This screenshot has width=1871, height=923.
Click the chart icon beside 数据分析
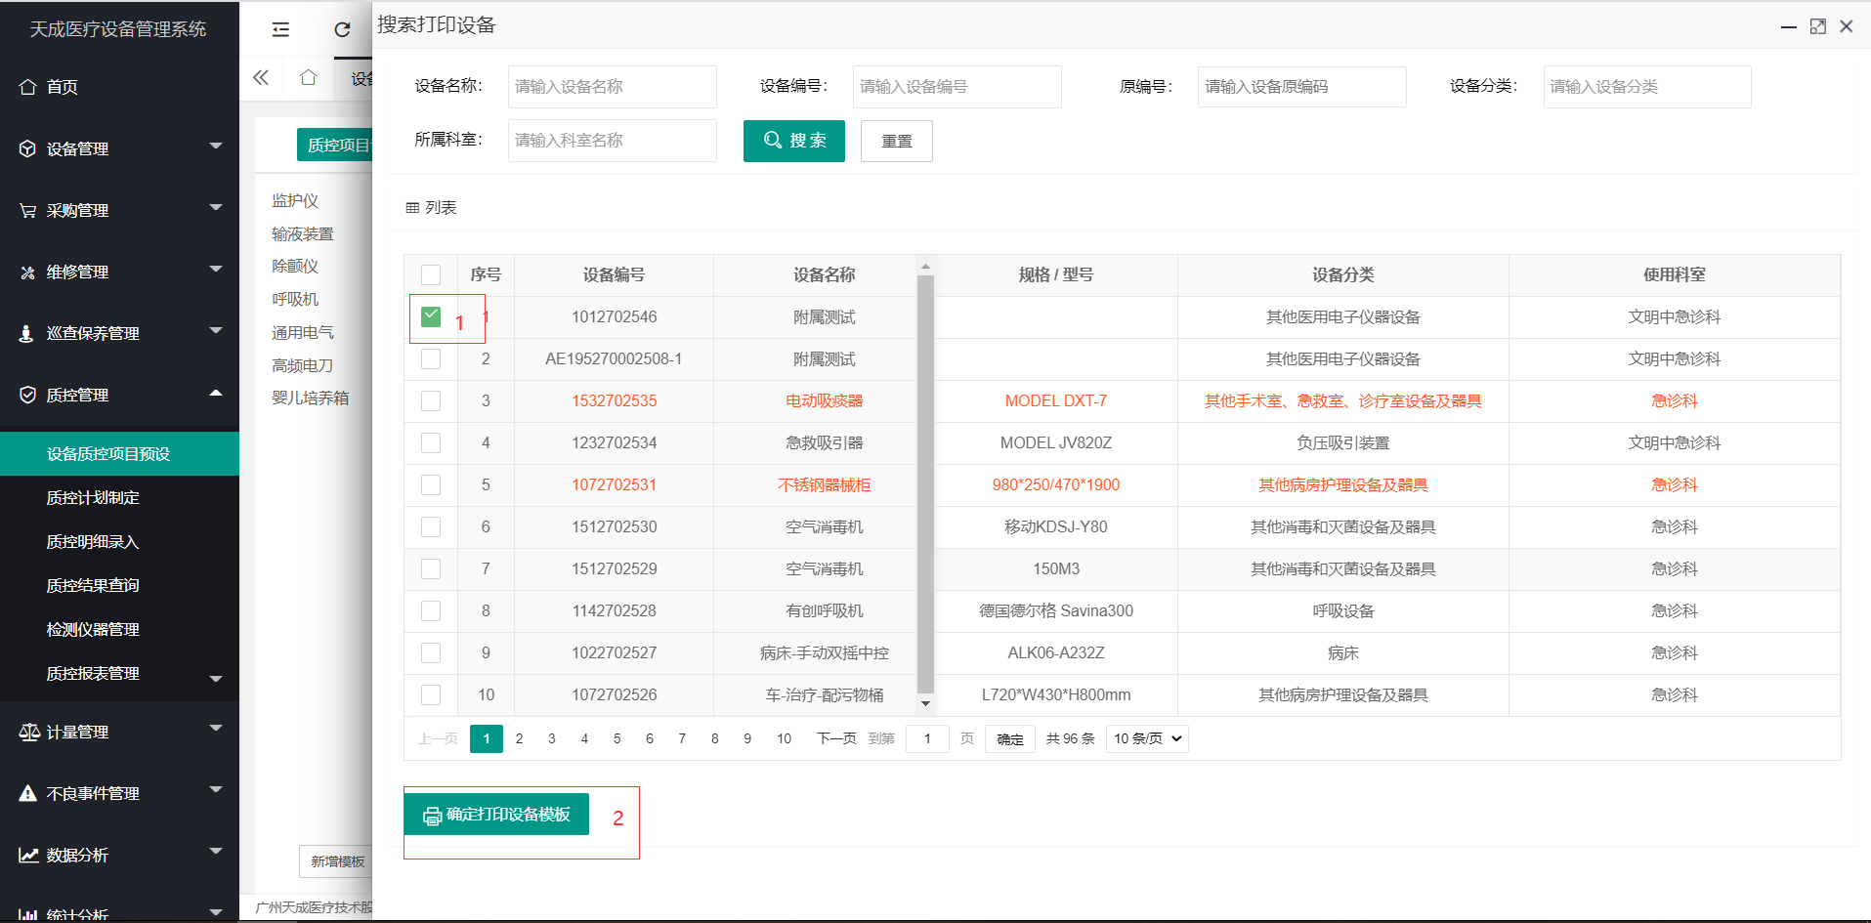point(28,855)
